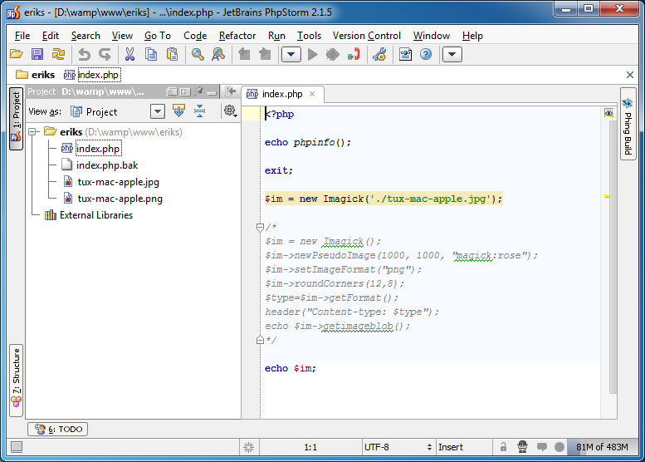Open project view gear settings
The width and height of the screenshot is (645, 462).
(230, 111)
